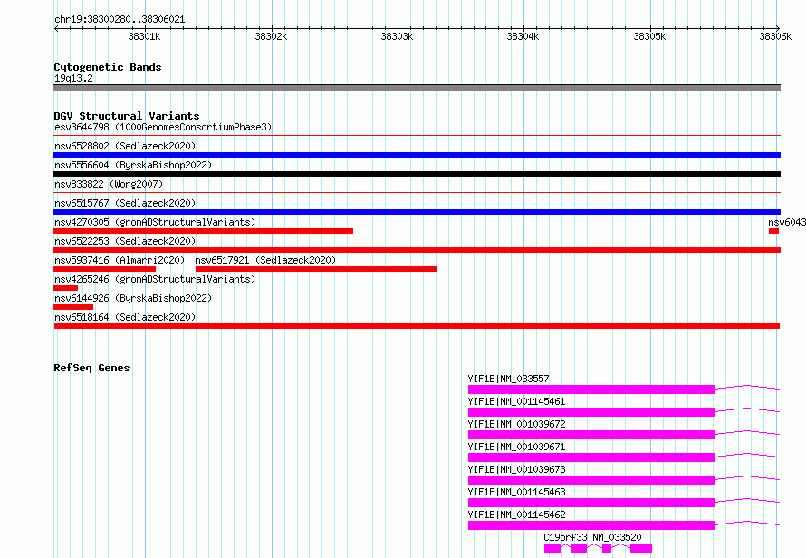Click the red nsv6144926 variant bar
Image resolution: width=806 pixels, height=558 pixels.
pyautogui.click(x=73, y=307)
